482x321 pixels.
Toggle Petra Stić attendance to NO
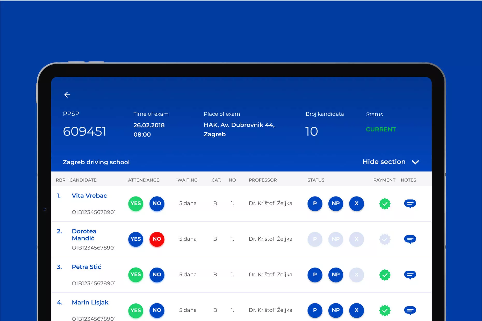[157, 275]
